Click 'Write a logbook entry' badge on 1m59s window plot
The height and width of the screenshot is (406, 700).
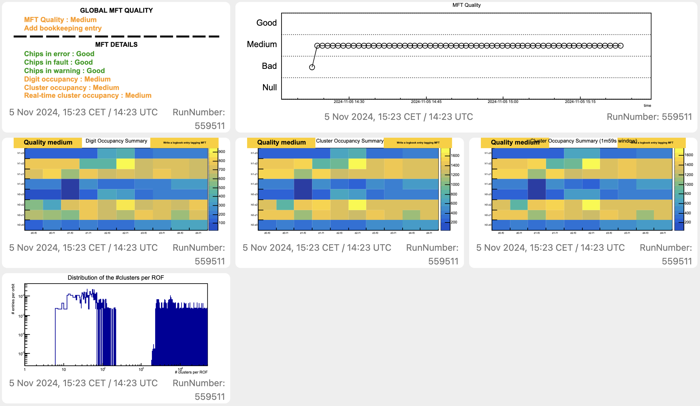[652, 143]
